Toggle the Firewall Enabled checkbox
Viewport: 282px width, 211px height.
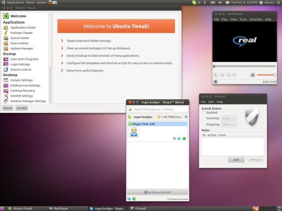click(204, 113)
